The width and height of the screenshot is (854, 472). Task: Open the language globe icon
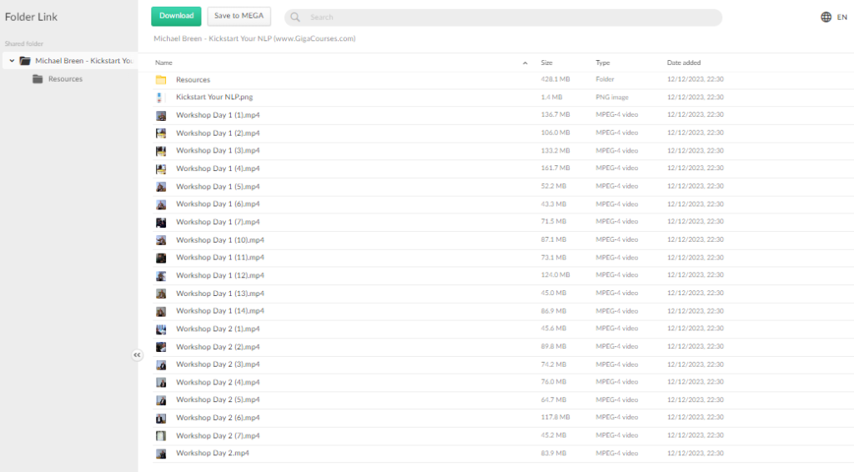tap(826, 17)
